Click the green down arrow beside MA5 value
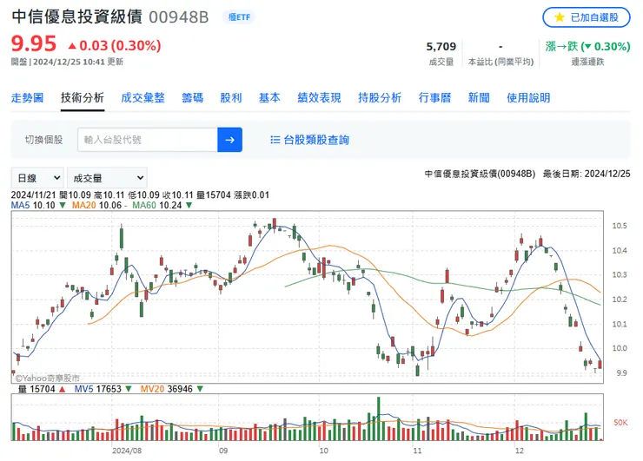The width and height of the screenshot is (643, 461). [x=63, y=206]
